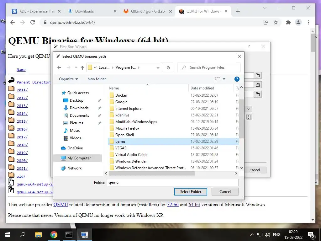Open the recent locations dropdown chevron
The width and height of the screenshot is (321, 241).
pyautogui.click(x=76, y=67)
